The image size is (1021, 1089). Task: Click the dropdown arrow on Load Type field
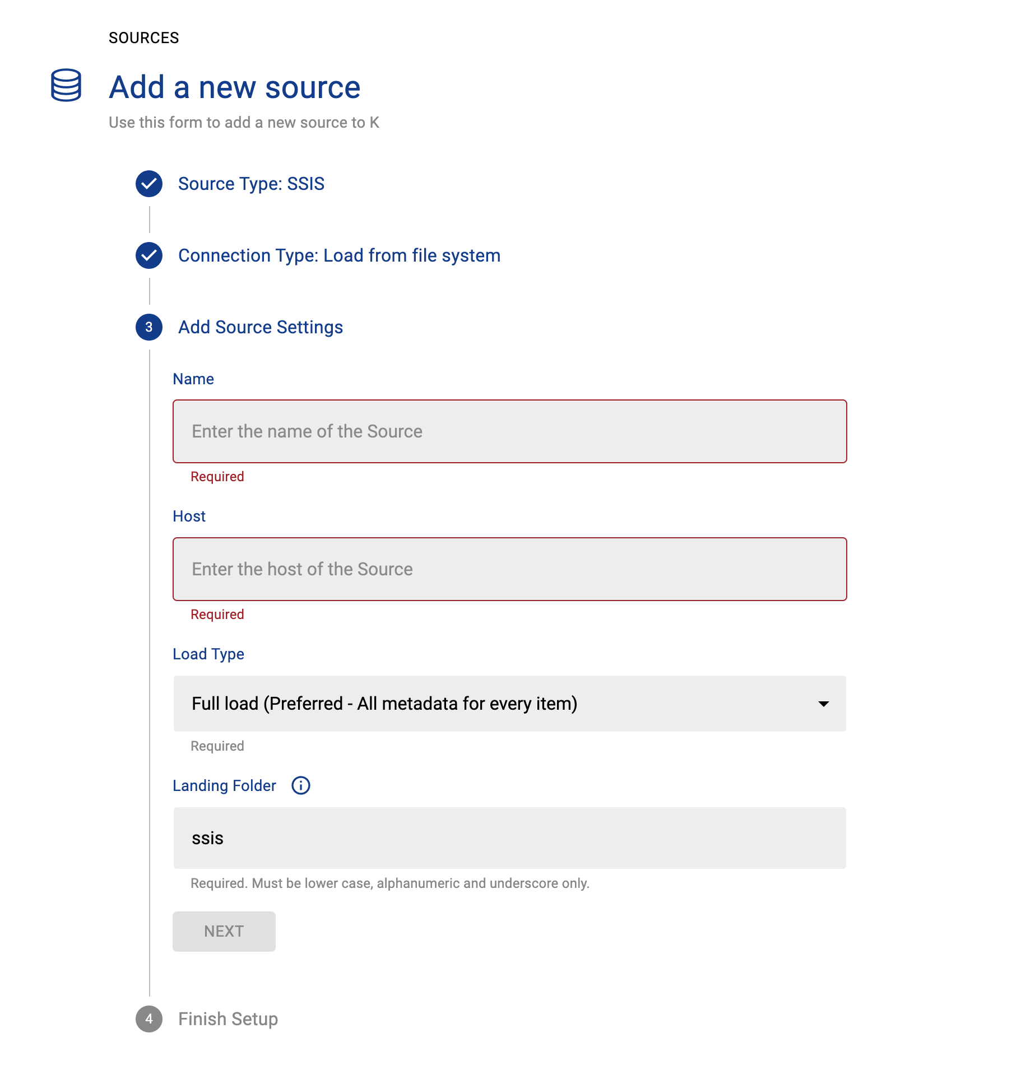tap(823, 704)
